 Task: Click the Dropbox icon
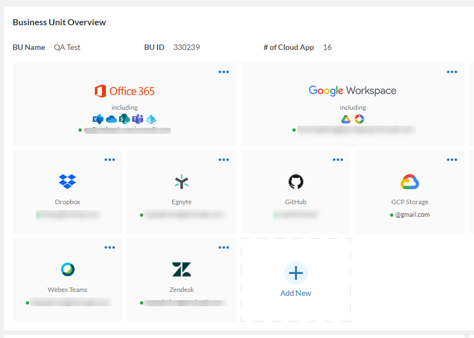[x=67, y=182]
